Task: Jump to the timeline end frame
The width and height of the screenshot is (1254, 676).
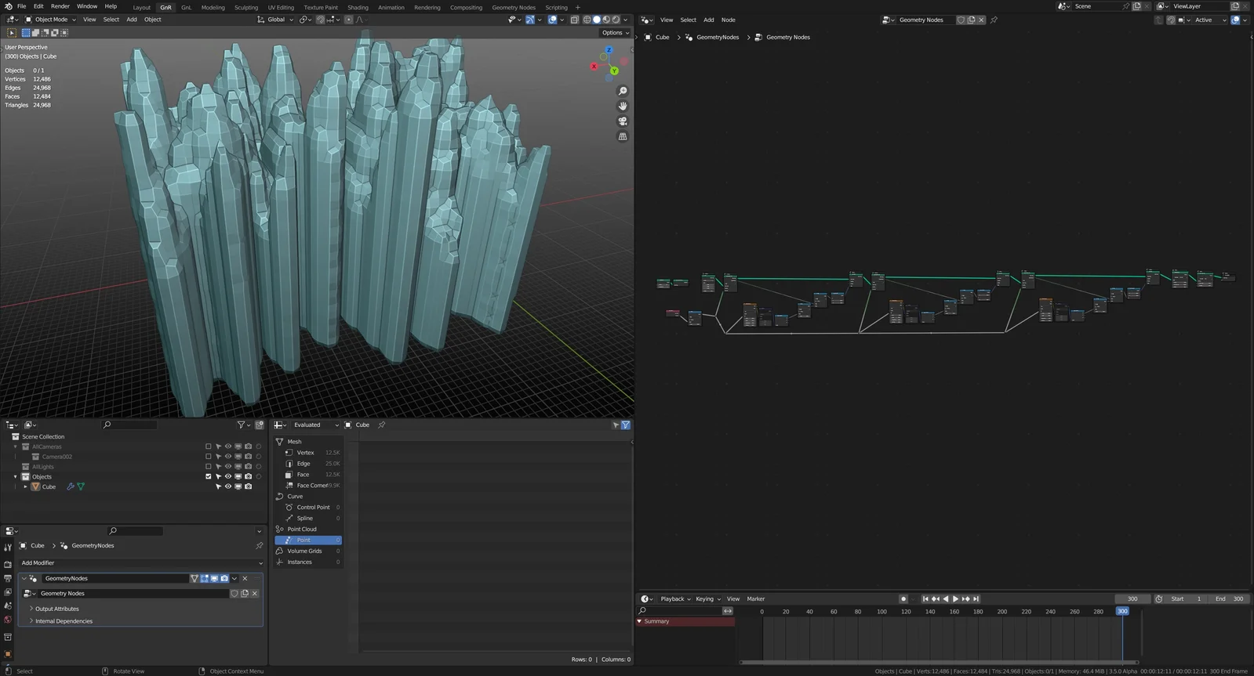Action: point(976,599)
